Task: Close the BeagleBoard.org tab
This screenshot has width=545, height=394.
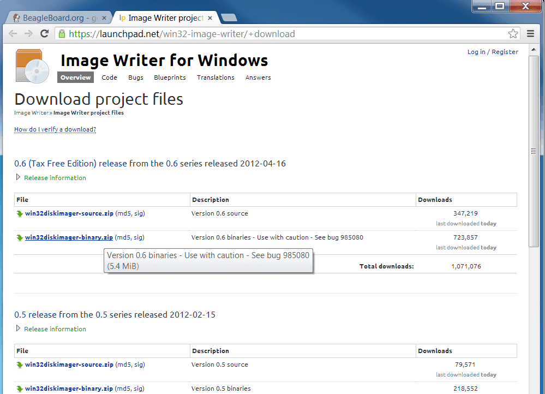Action: tap(104, 18)
